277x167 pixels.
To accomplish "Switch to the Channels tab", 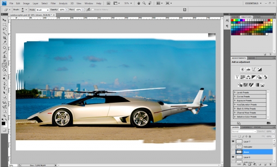I will pyautogui.click(x=246, y=127).
